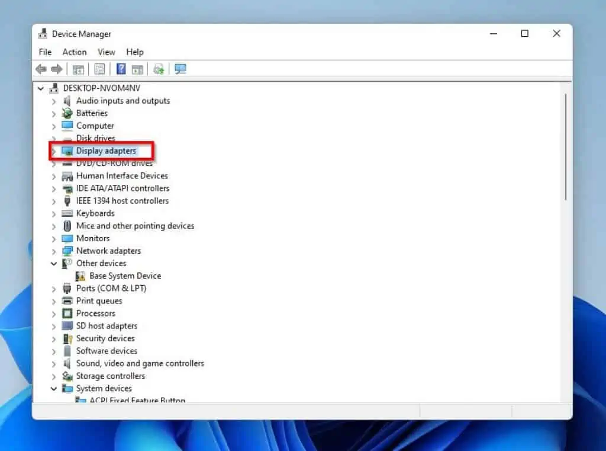Click the blue Help icon in toolbar
The width and height of the screenshot is (606, 451).
[120, 69]
